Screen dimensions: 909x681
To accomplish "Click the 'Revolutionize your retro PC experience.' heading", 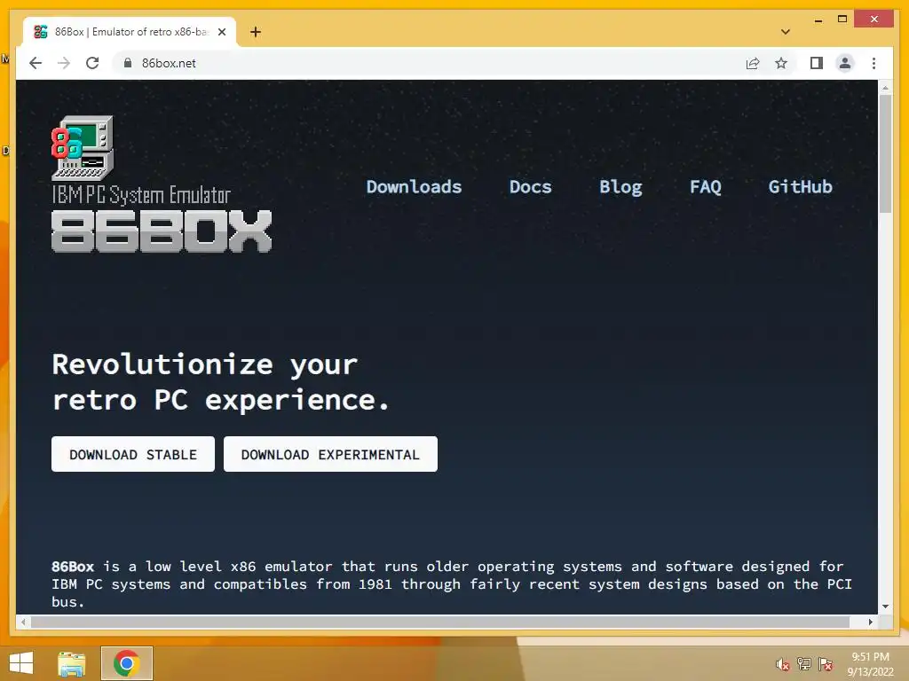I will coord(220,382).
